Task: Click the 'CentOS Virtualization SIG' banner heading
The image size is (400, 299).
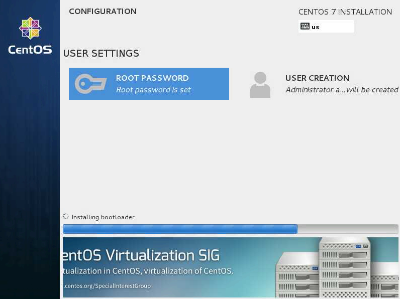Action: [x=142, y=255]
